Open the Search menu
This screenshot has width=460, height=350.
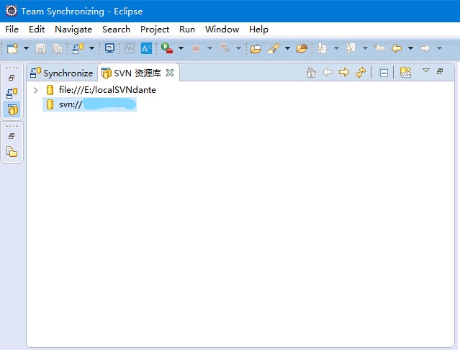click(116, 30)
